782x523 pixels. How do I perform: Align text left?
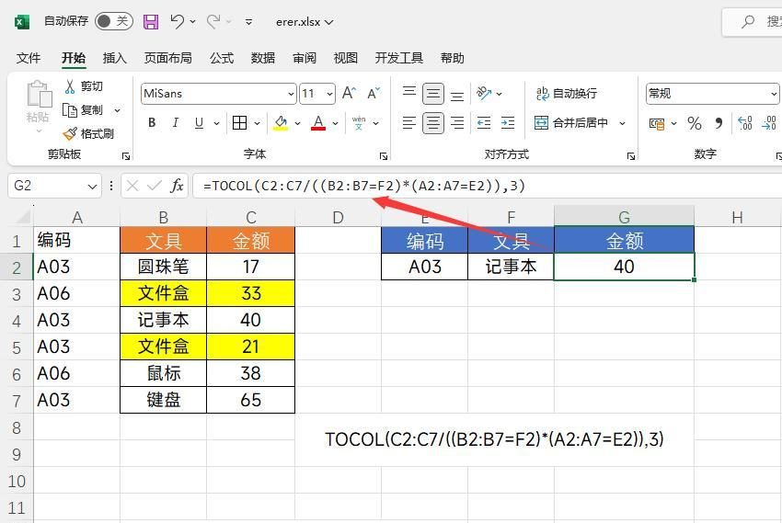409,123
